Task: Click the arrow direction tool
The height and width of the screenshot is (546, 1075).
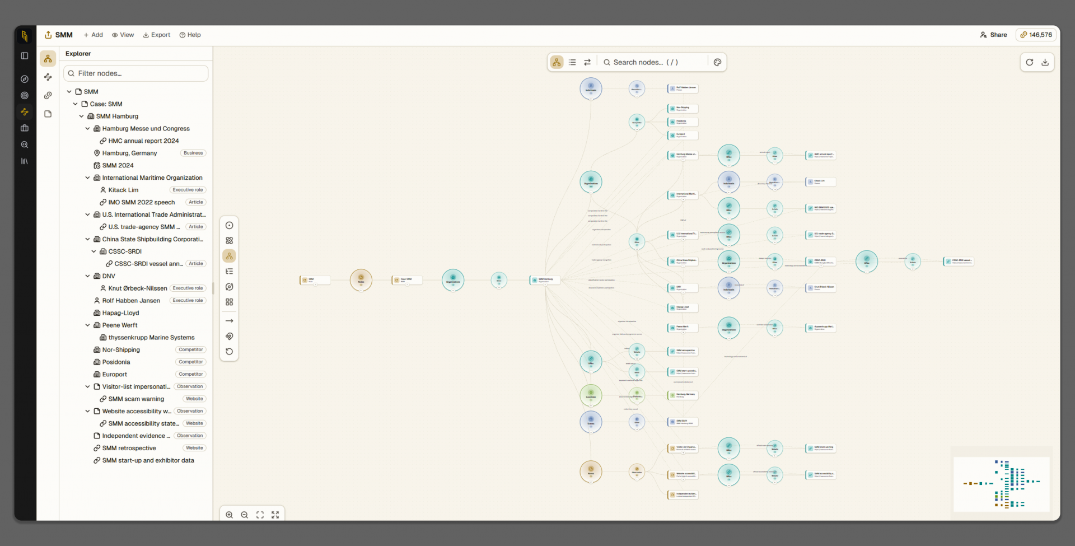Action: coord(230,321)
